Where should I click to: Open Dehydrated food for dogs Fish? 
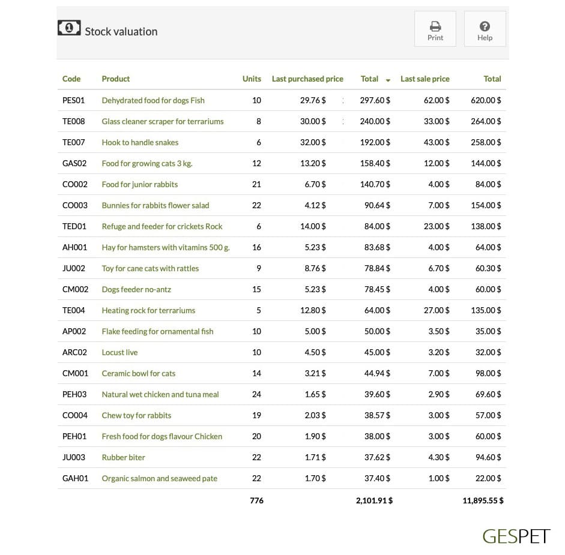(x=153, y=100)
